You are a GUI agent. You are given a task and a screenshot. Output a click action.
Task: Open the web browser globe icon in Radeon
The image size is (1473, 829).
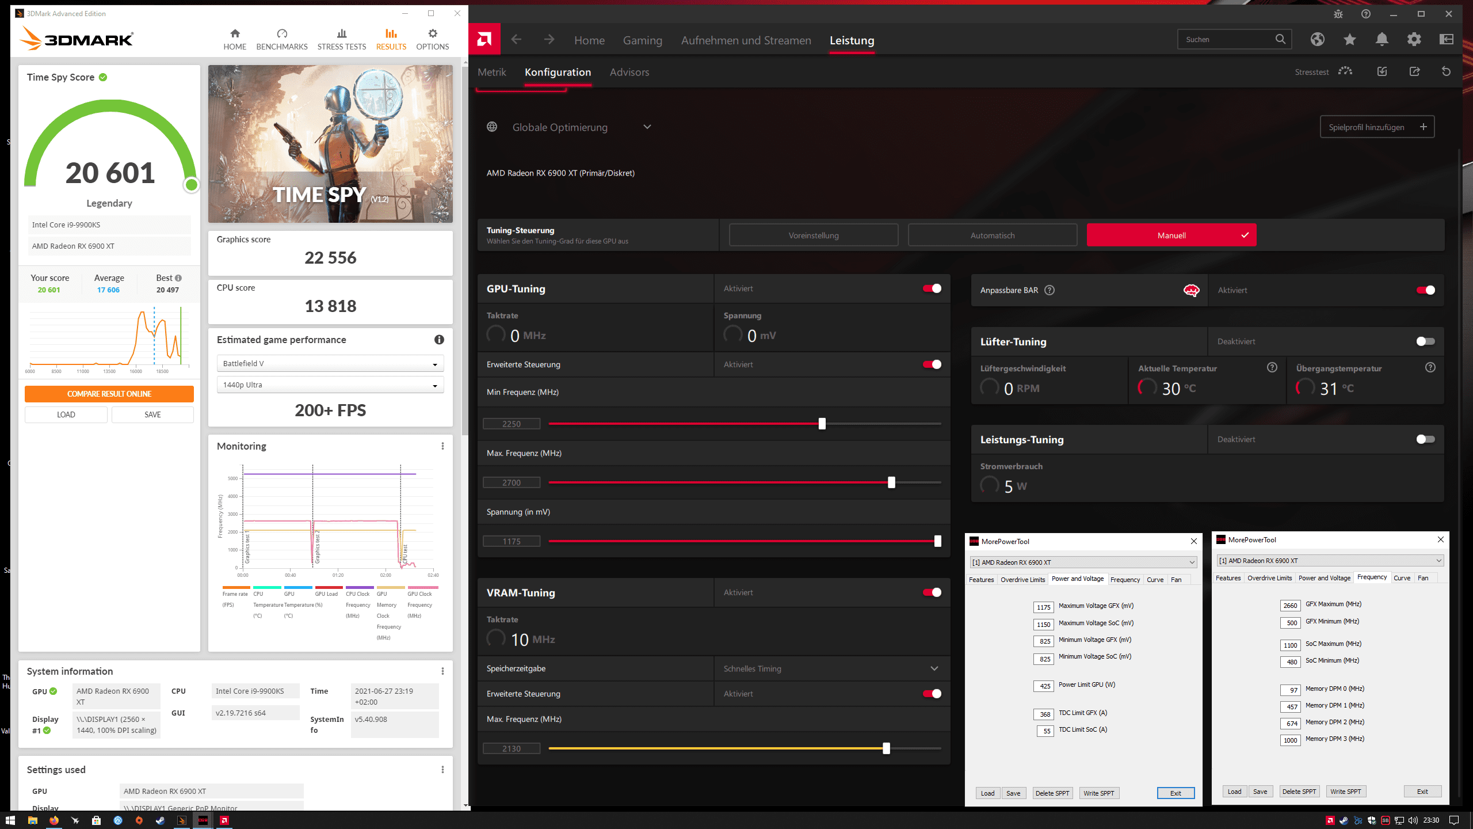click(x=1318, y=39)
